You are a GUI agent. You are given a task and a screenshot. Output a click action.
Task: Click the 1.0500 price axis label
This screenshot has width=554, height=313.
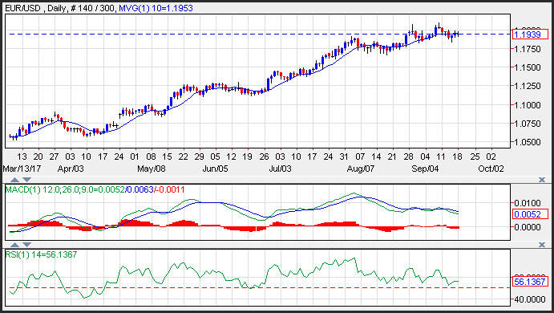[528, 142]
